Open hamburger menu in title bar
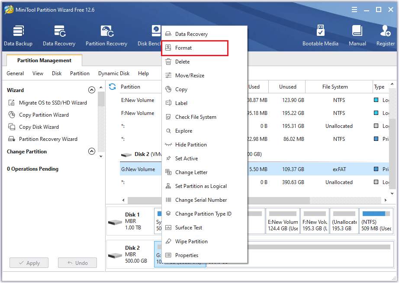 [x=354, y=10]
